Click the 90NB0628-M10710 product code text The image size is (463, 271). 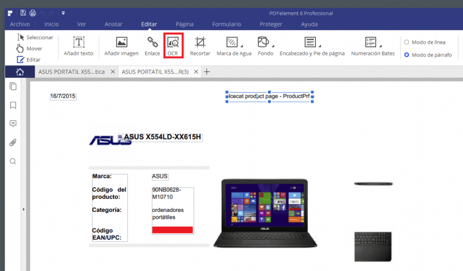167,193
